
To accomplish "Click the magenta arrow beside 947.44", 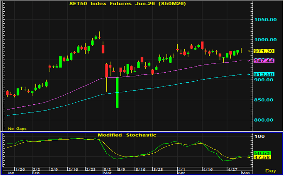I will [249, 61].
